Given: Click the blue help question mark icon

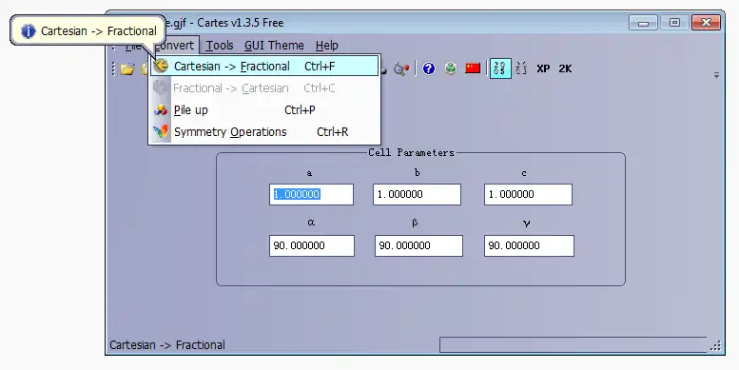Looking at the screenshot, I should [x=428, y=68].
